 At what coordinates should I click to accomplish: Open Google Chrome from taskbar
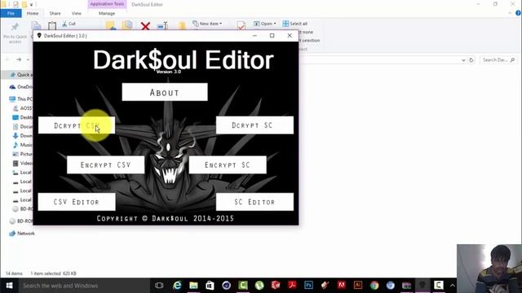click(x=374, y=286)
